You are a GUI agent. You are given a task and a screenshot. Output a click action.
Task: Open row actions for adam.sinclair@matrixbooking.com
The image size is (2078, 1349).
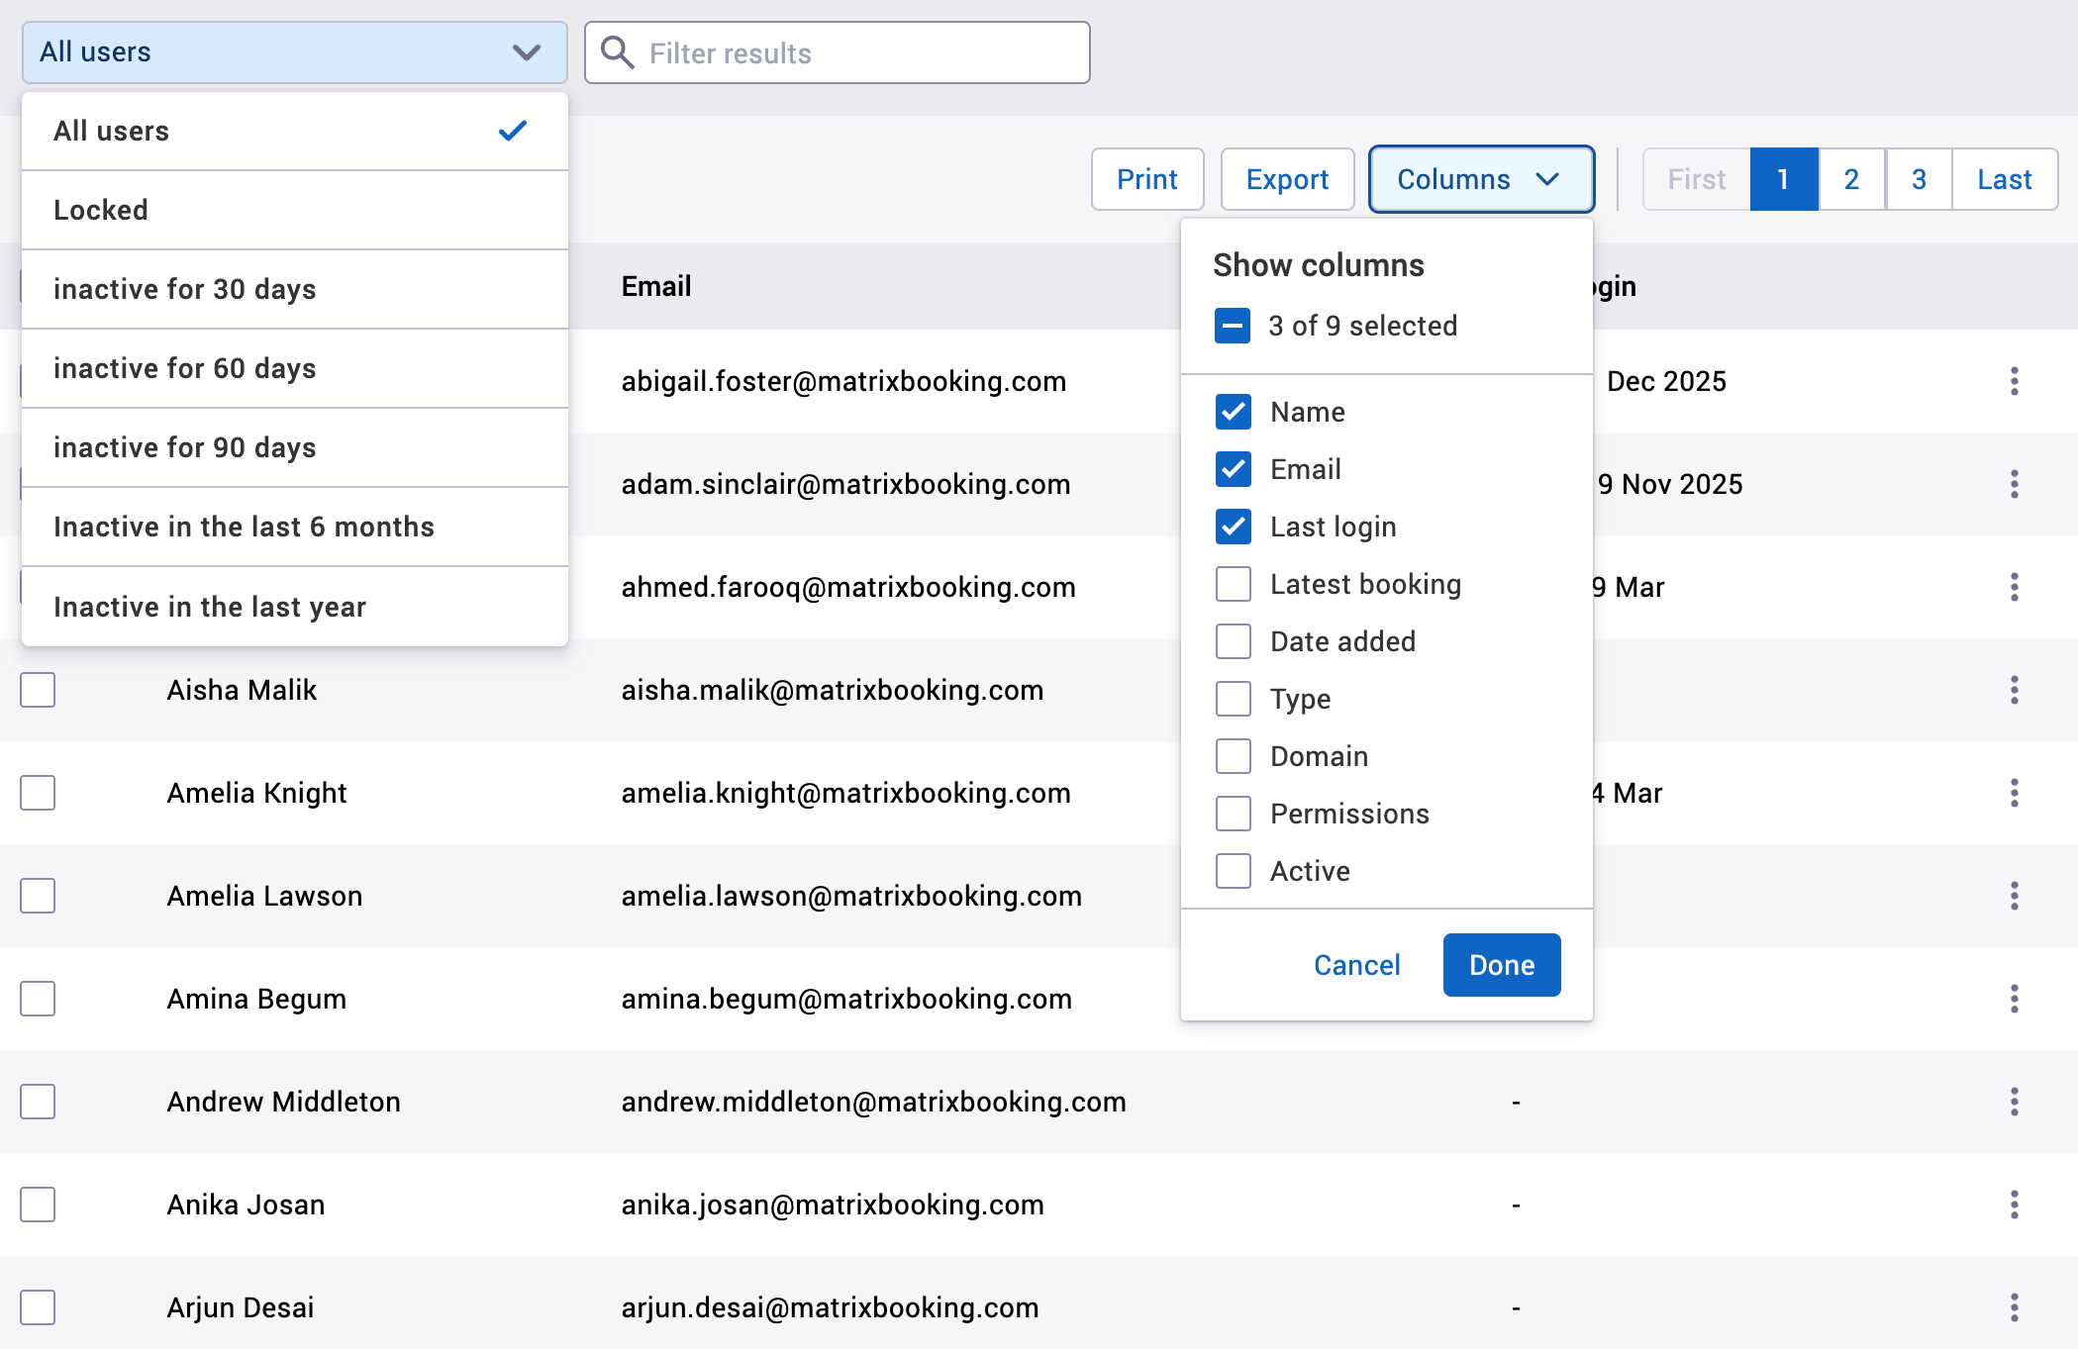tap(2015, 484)
